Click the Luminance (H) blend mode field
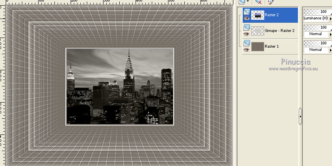Image resolution: width=332 pixels, height=166 pixels. (316, 18)
